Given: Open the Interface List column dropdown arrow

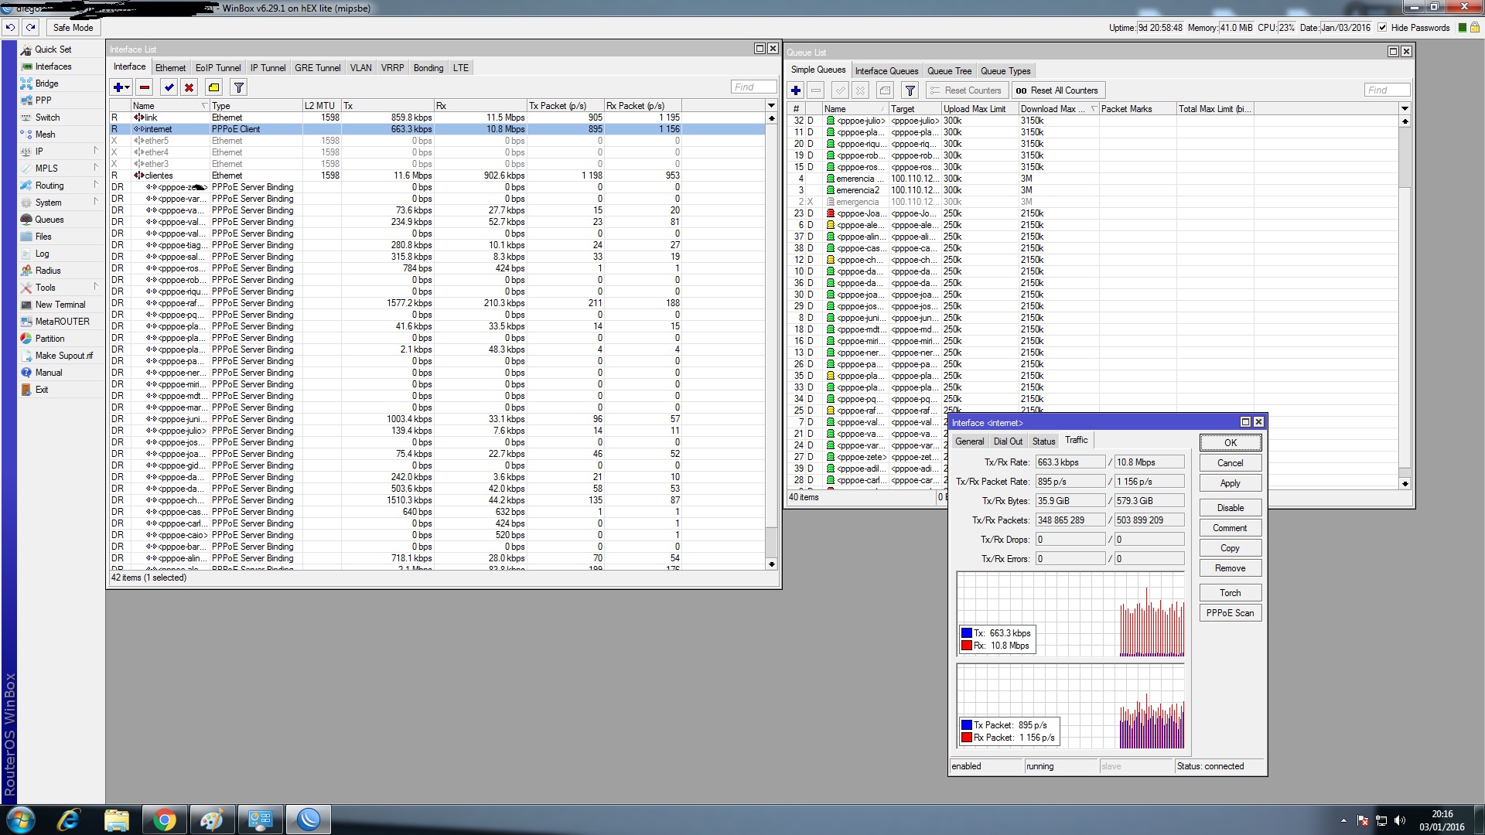Looking at the screenshot, I should tap(771, 105).
